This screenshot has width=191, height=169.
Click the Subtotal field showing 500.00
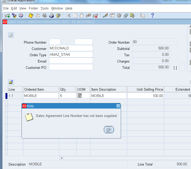pos(151,48)
